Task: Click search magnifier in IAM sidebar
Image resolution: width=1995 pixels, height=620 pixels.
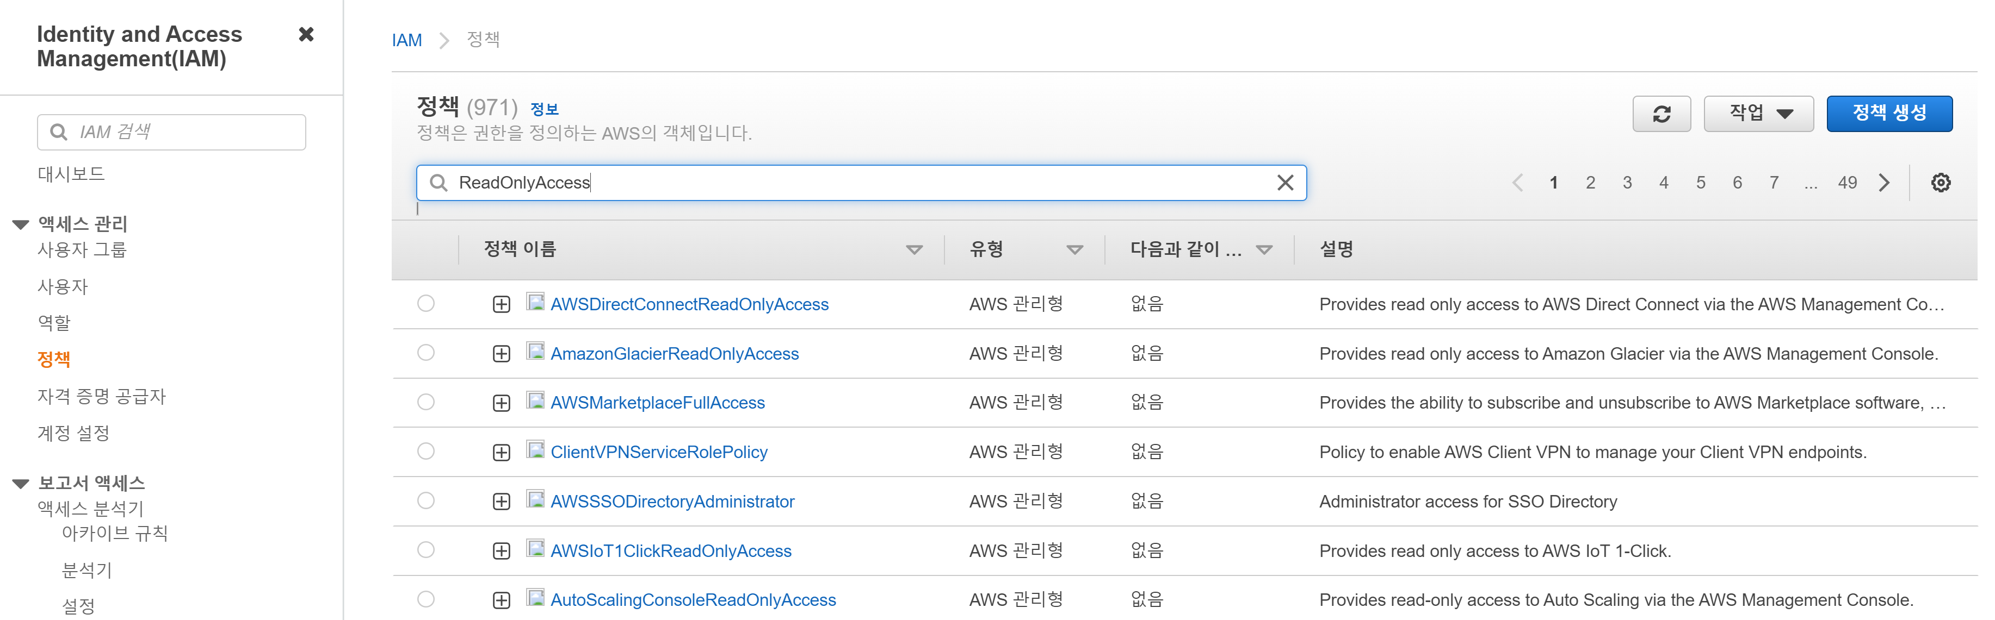Action: (58, 132)
